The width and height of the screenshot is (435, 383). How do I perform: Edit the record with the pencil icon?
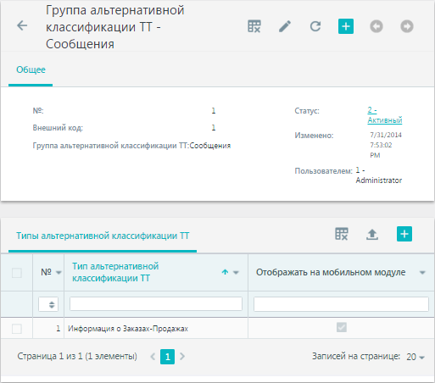click(285, 26)
